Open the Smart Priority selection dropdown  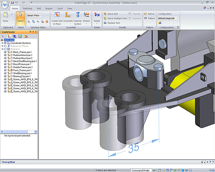click(34, 16)
